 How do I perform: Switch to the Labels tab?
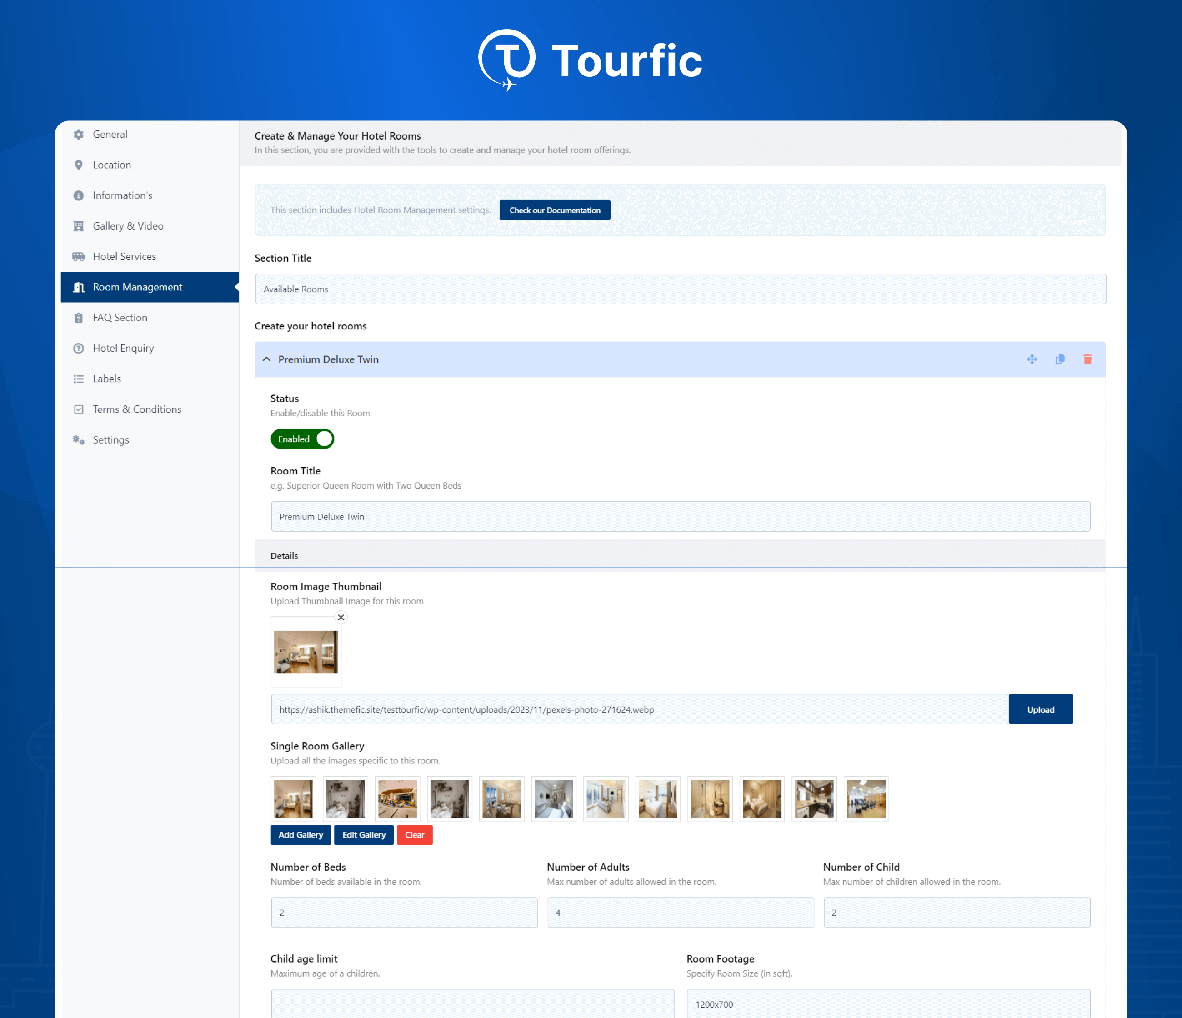pos(150,379)
